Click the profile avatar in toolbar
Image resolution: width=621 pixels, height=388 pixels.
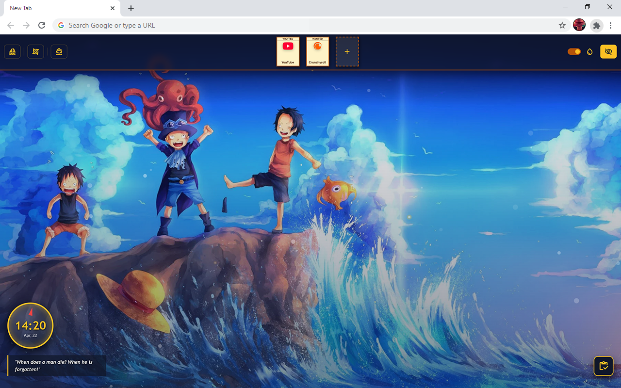(579, 25)
